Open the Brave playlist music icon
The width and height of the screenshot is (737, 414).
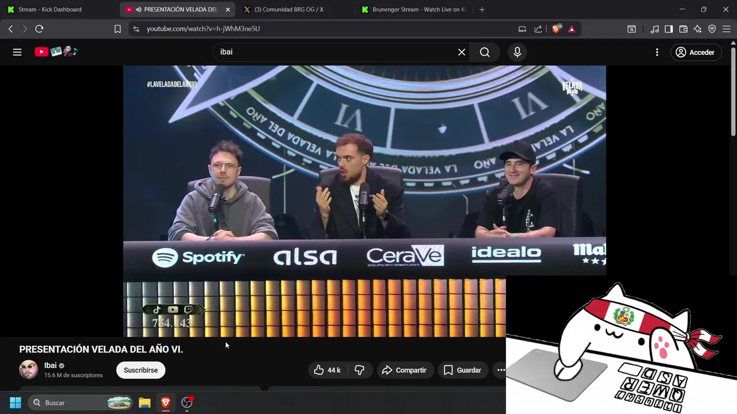tap(655, 29)
